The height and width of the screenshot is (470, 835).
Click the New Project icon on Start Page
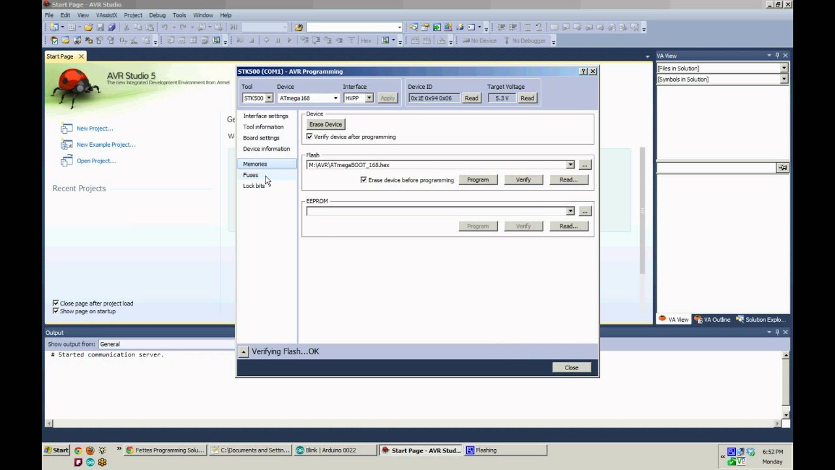[67, 129]
